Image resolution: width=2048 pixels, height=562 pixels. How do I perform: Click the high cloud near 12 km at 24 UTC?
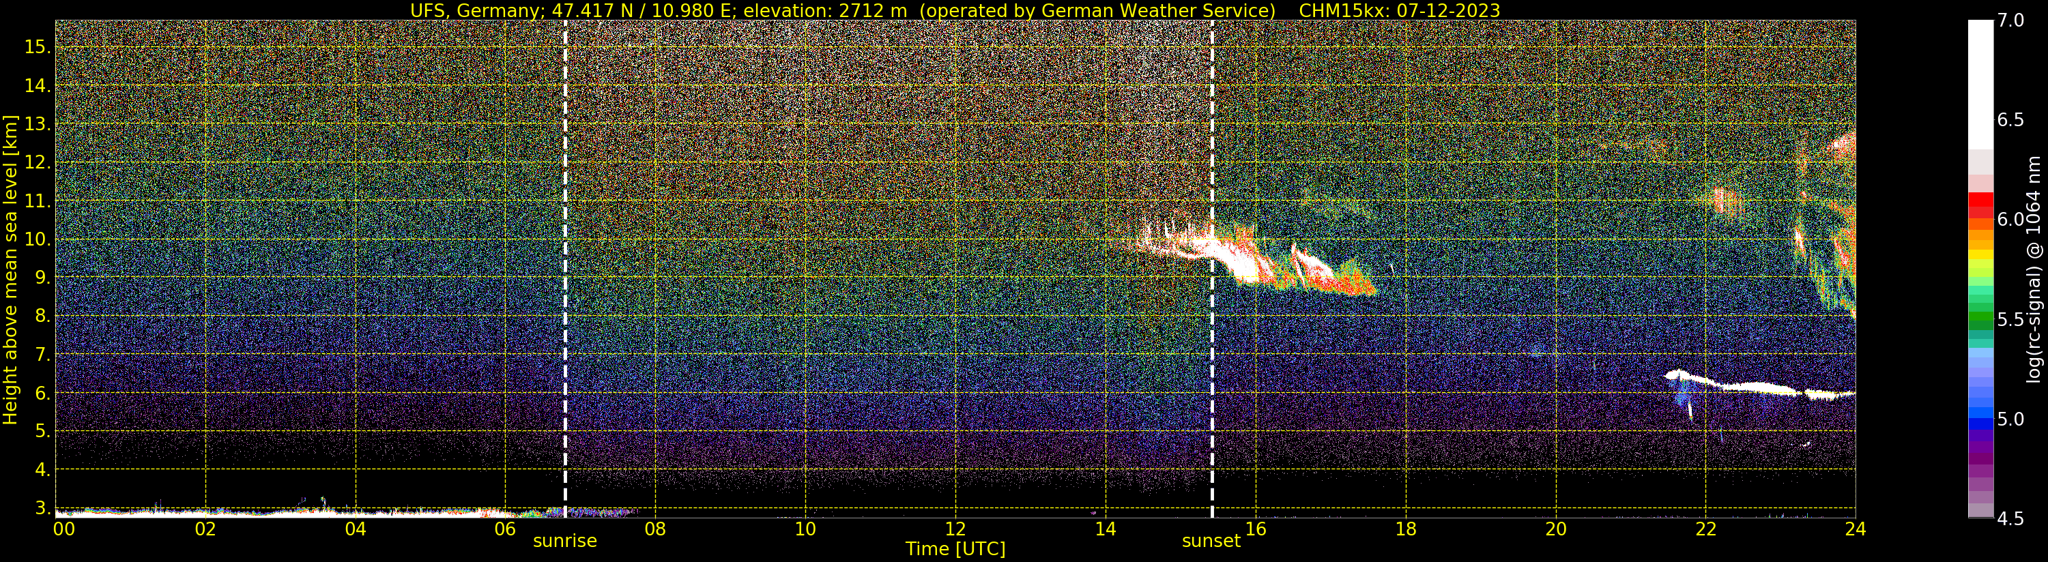tap(1843, 147)
